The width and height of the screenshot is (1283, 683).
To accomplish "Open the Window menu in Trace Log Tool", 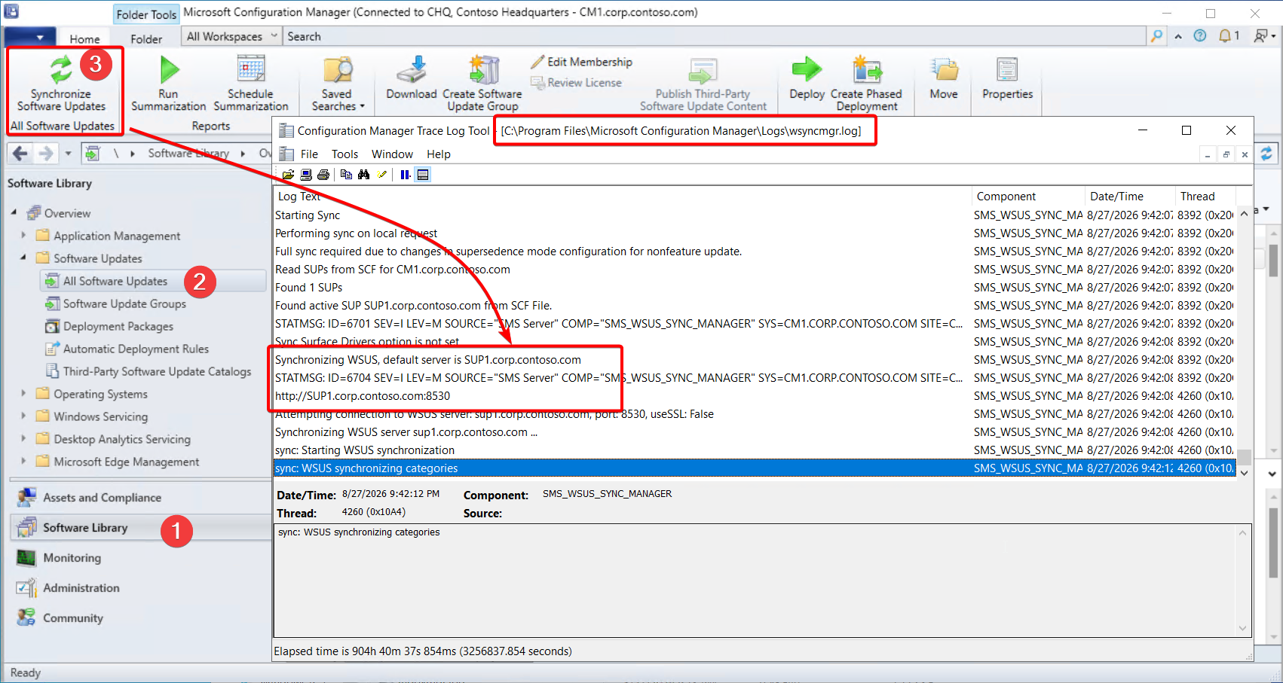I will (392, 154).
